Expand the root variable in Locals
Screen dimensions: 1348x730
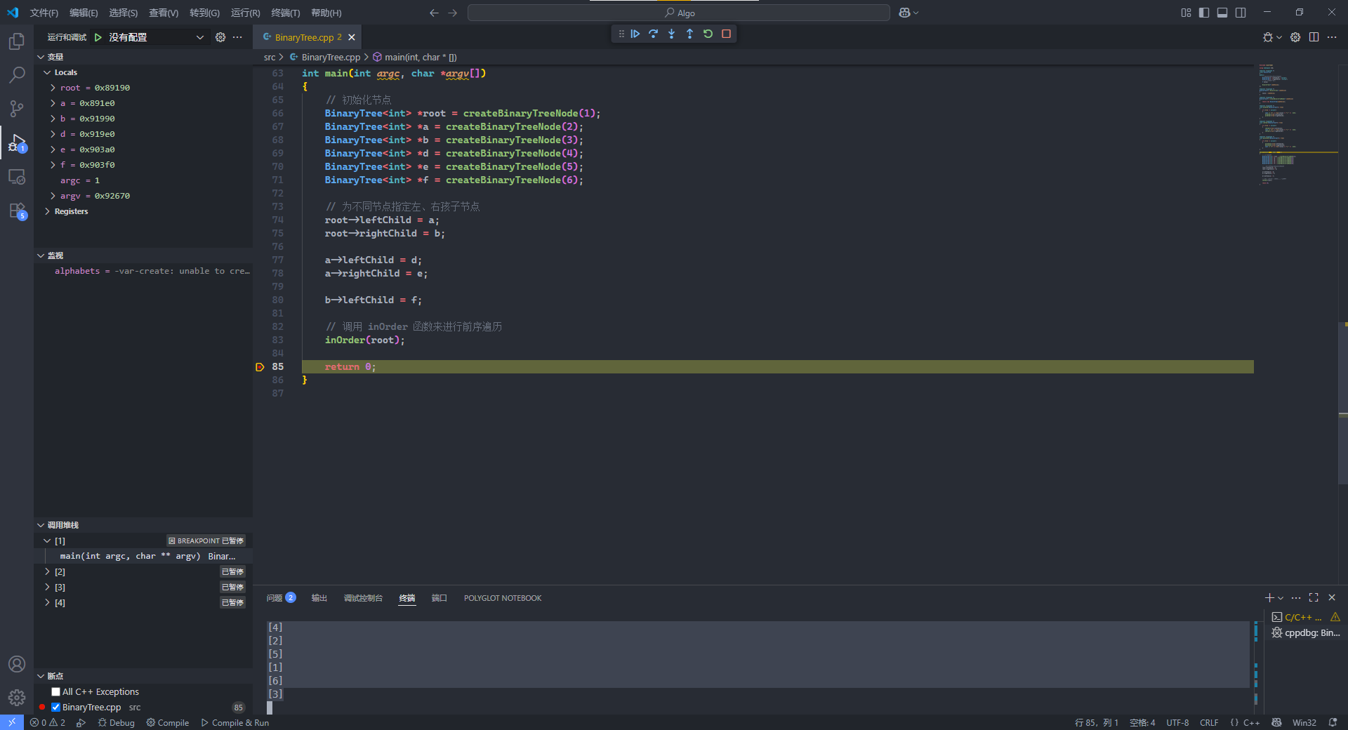pos(53,88)
